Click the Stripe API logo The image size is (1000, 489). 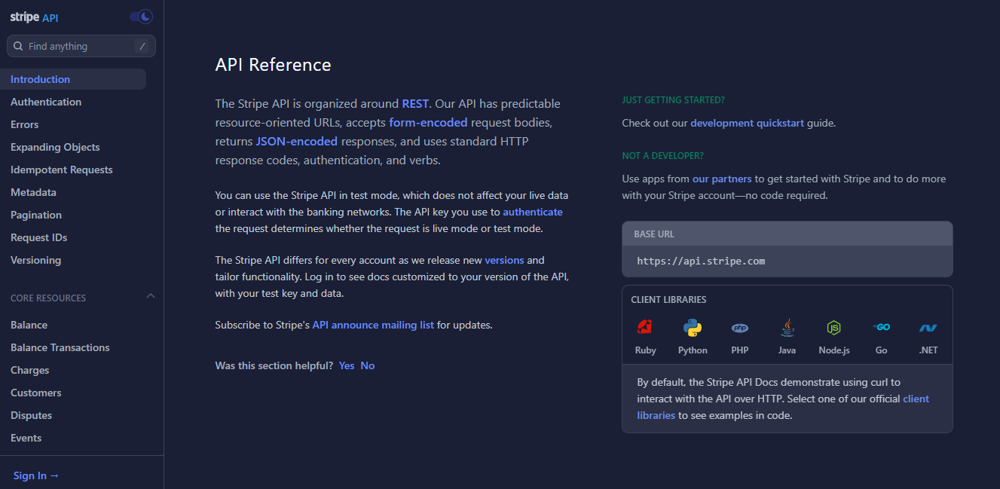pos(34,17)
